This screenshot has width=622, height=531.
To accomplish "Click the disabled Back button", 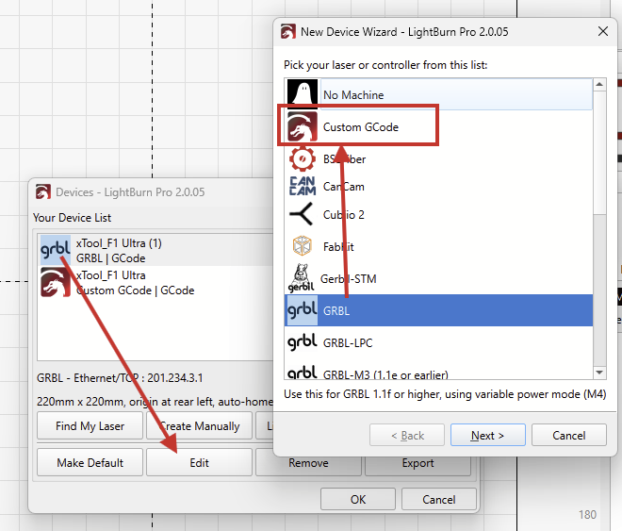I will (x=407, y=435).
